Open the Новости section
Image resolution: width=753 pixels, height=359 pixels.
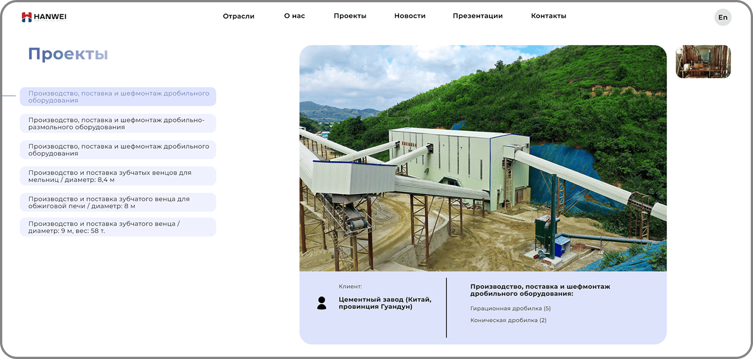pos(410,16)
